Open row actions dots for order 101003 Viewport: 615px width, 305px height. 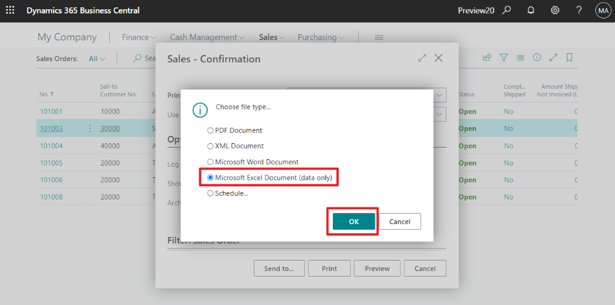[x=90, y=128]
